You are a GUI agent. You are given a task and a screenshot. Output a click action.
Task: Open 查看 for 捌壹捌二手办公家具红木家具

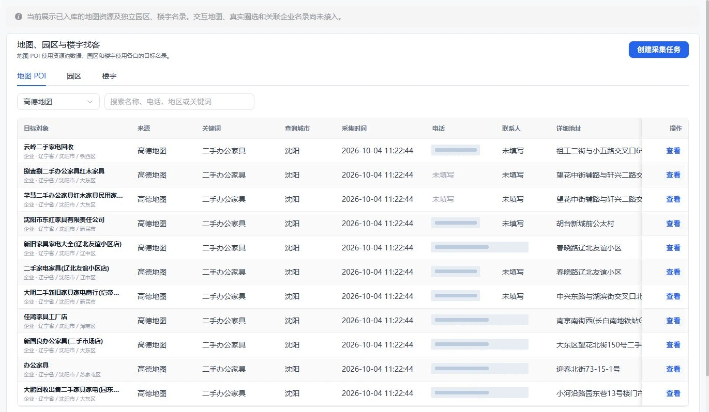click(673, 175)
